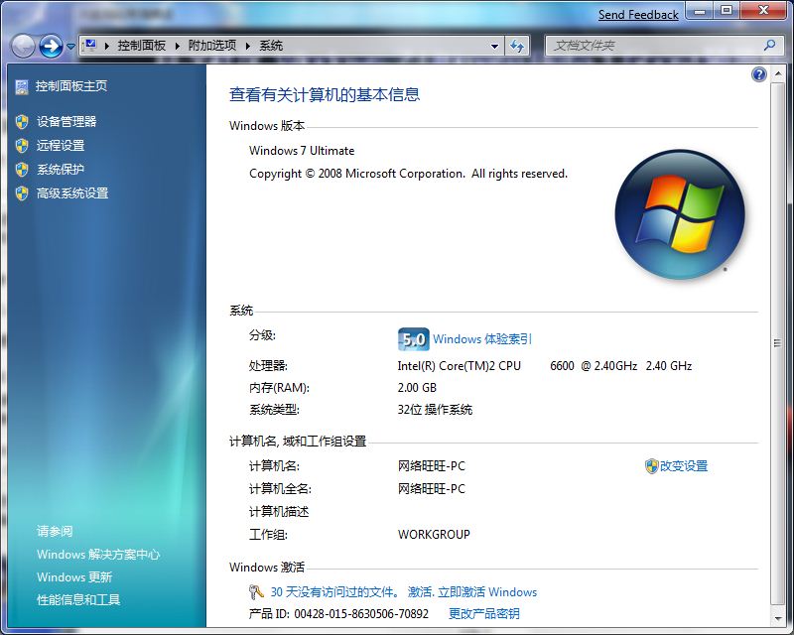
Task: Click the 32位 操作系统 value
Action: click(435, 410)
